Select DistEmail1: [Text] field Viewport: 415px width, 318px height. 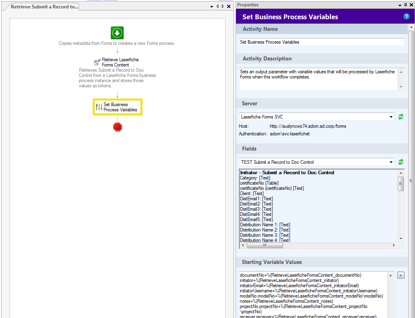point(256,199)
